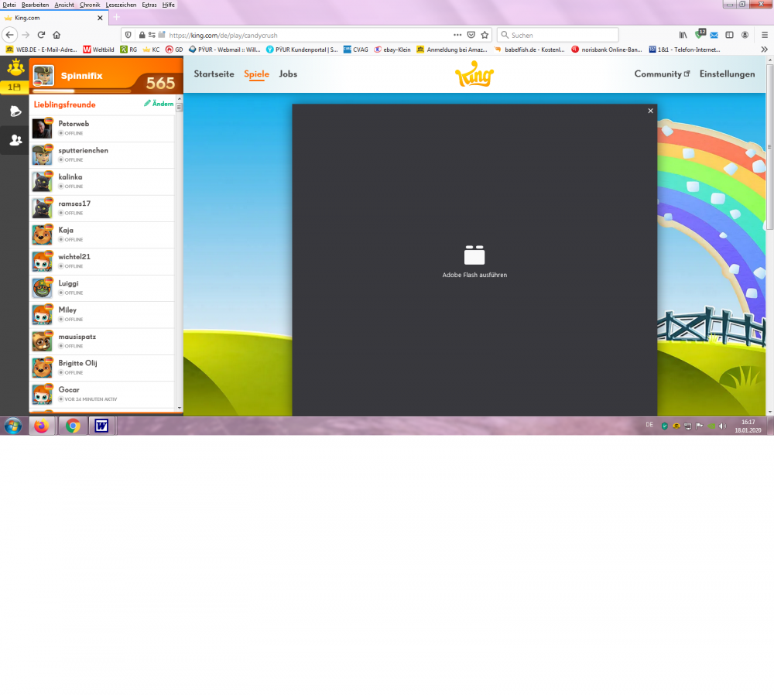Viewport: 774px width, 695px height.
Task: Select friend Luiggi
Action: pyautogui.click(x=102, y=288)
